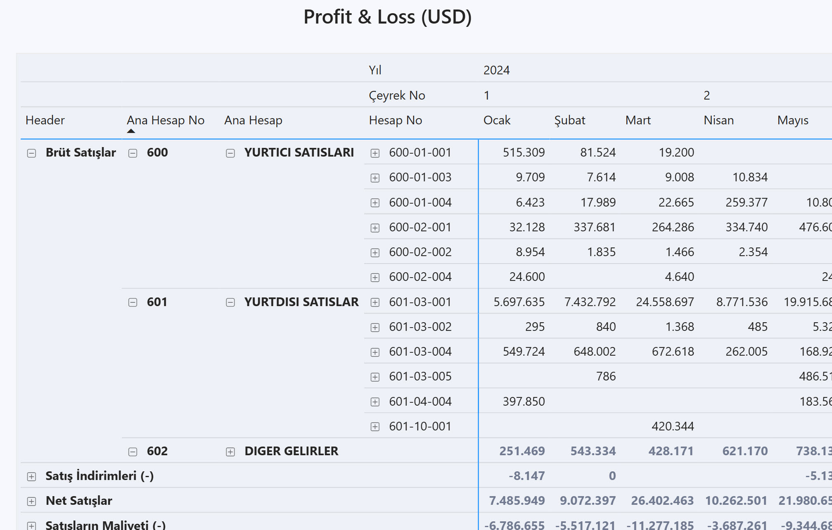
Task: Select Net Satışlar Mart total 26.402.463
Action: [662, 501]
